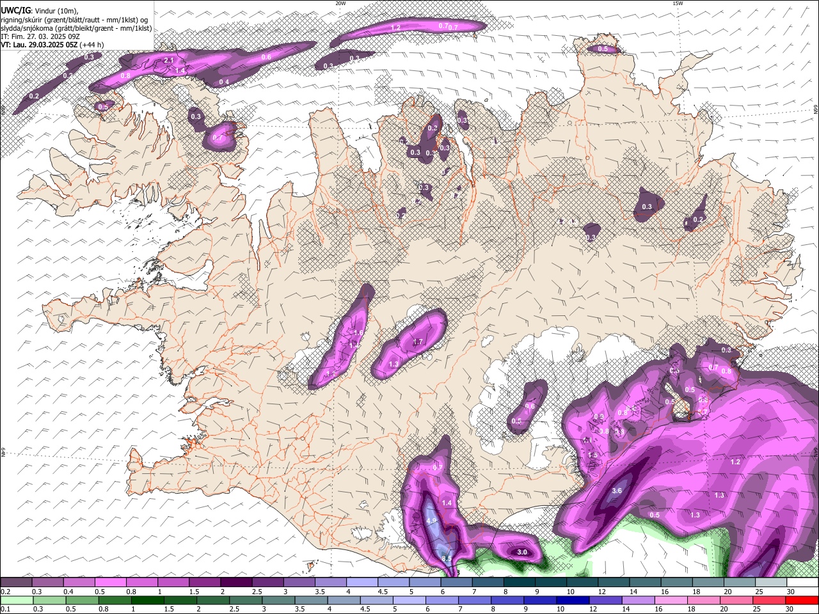Select the '3.6' value in the southeast precipitation core
Image resolution: width=819 pixels, height=614 pixels.
point(617,491)
